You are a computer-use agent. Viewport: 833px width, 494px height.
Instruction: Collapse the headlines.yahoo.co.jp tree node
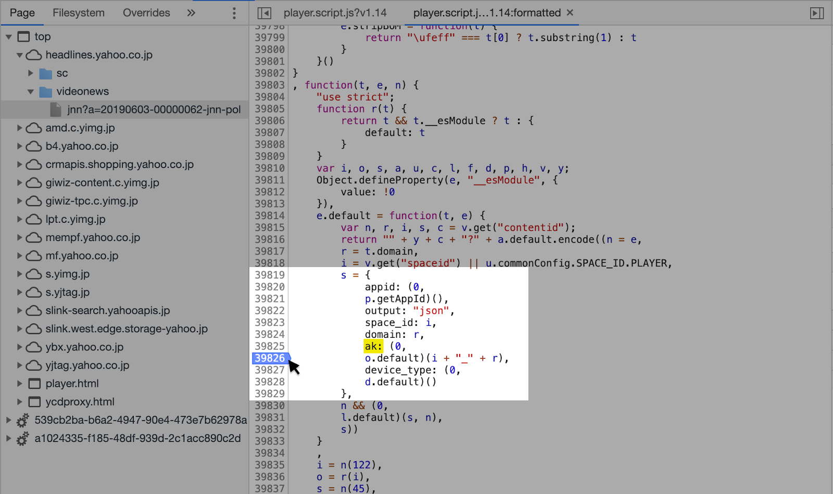(19, 55)
